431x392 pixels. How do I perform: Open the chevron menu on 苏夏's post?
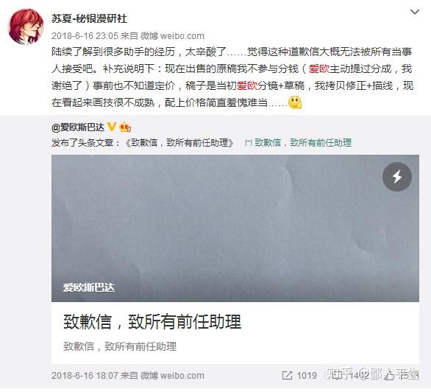415,12
